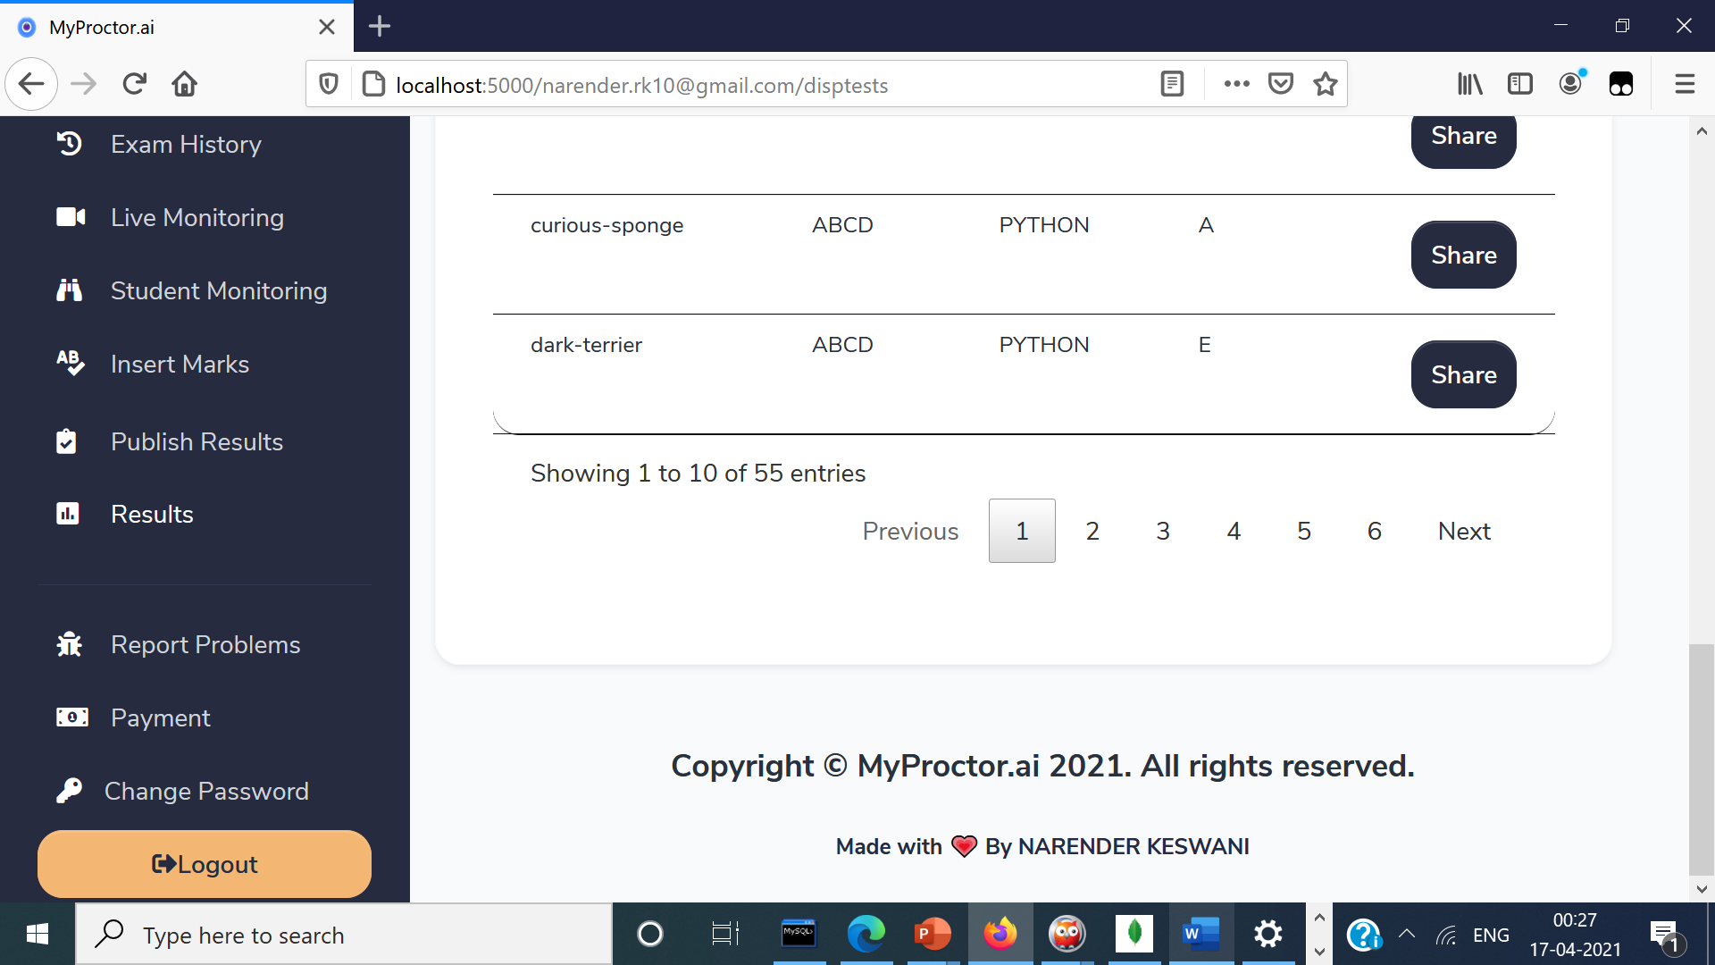The image size is (1715, 965).
Task: Open the Payment sidebar menu item
Action: click(160, 717)
